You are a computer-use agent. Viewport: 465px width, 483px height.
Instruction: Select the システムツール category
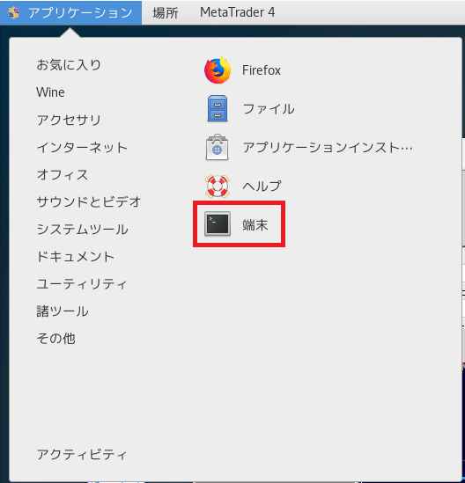coord(82,230)
